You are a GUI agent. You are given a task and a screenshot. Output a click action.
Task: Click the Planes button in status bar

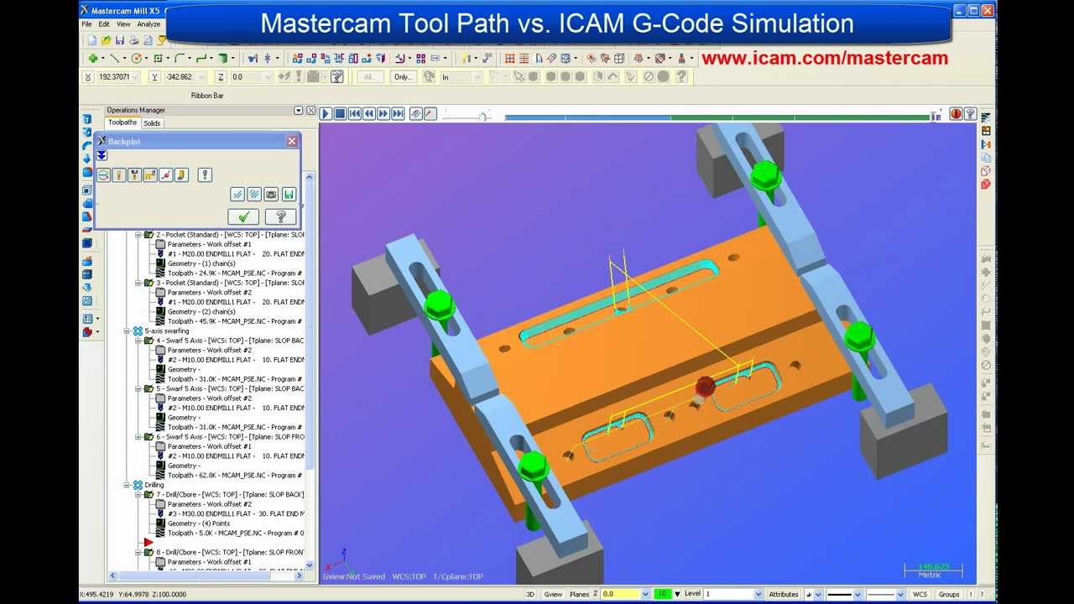[x=580, y=594]
